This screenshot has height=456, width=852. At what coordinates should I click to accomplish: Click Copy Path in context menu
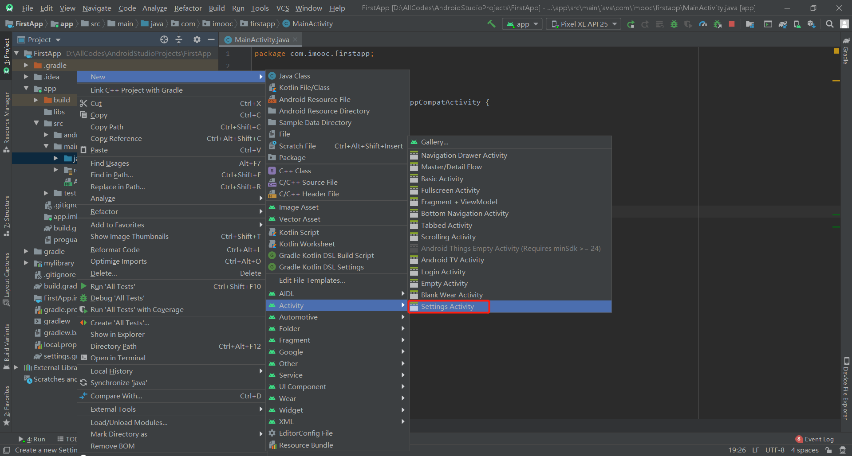171,127
